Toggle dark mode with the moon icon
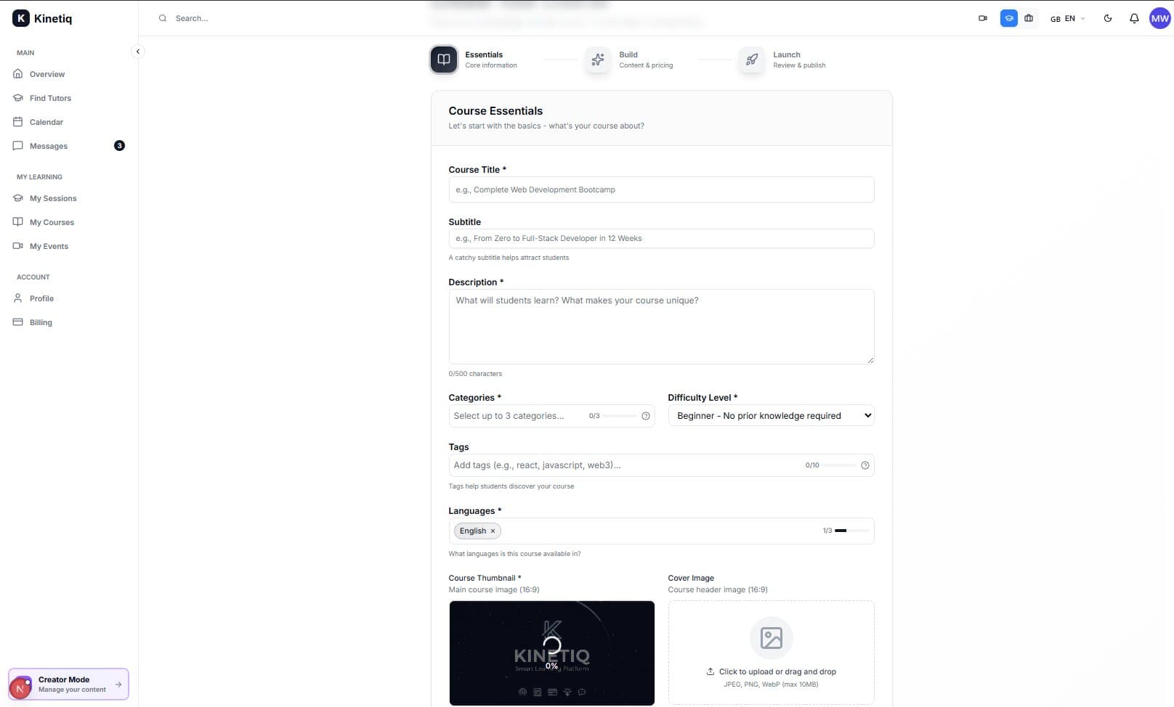This screenshot has height=707, width=1174. coord(1108,18)
